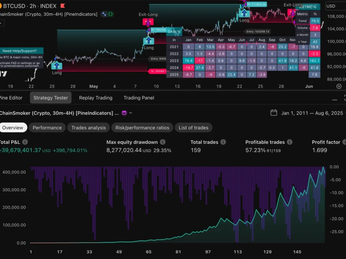
Task: Click the 57.23% profitable trades value
Action: tap(255, 150)
